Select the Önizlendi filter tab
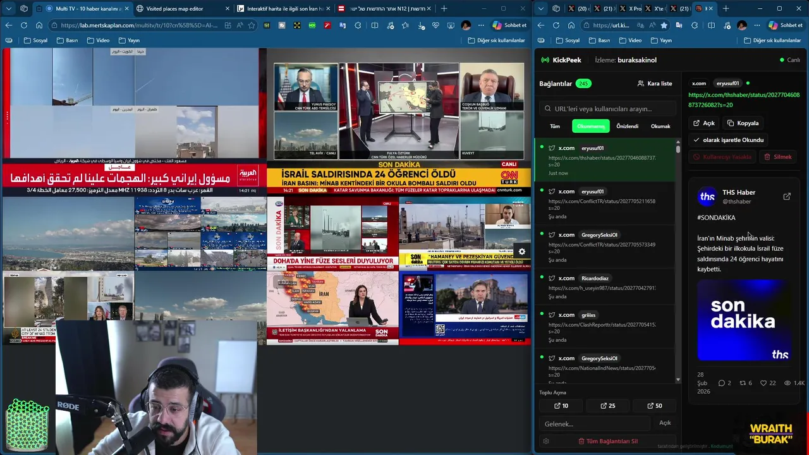This screenshot has width=809, height=455. click(627, 126)
